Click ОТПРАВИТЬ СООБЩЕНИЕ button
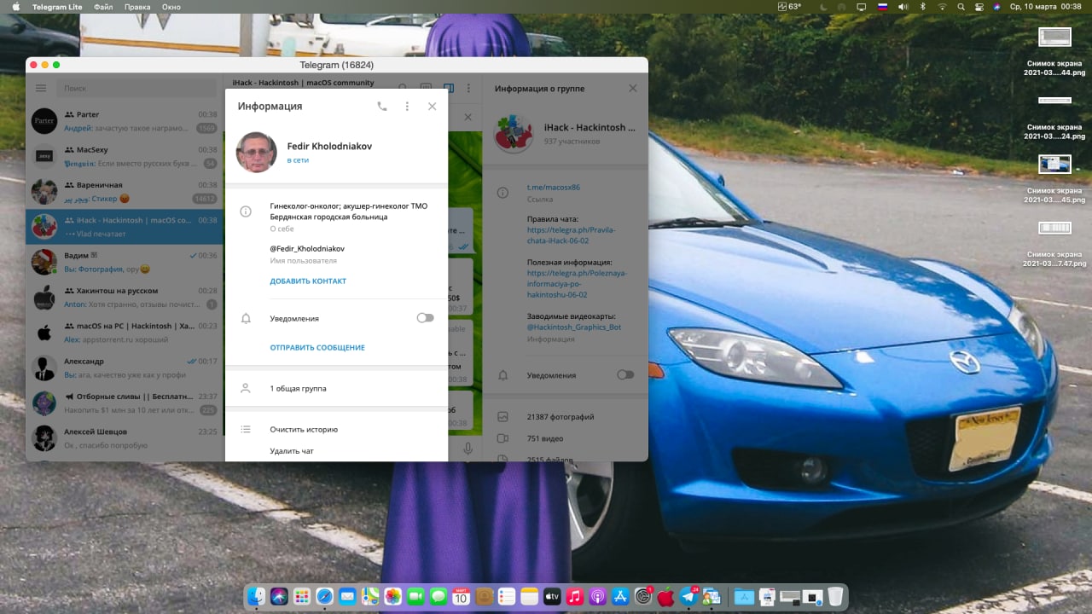The height and width of the screenshot is (614, 1092). tap(317, 348)
